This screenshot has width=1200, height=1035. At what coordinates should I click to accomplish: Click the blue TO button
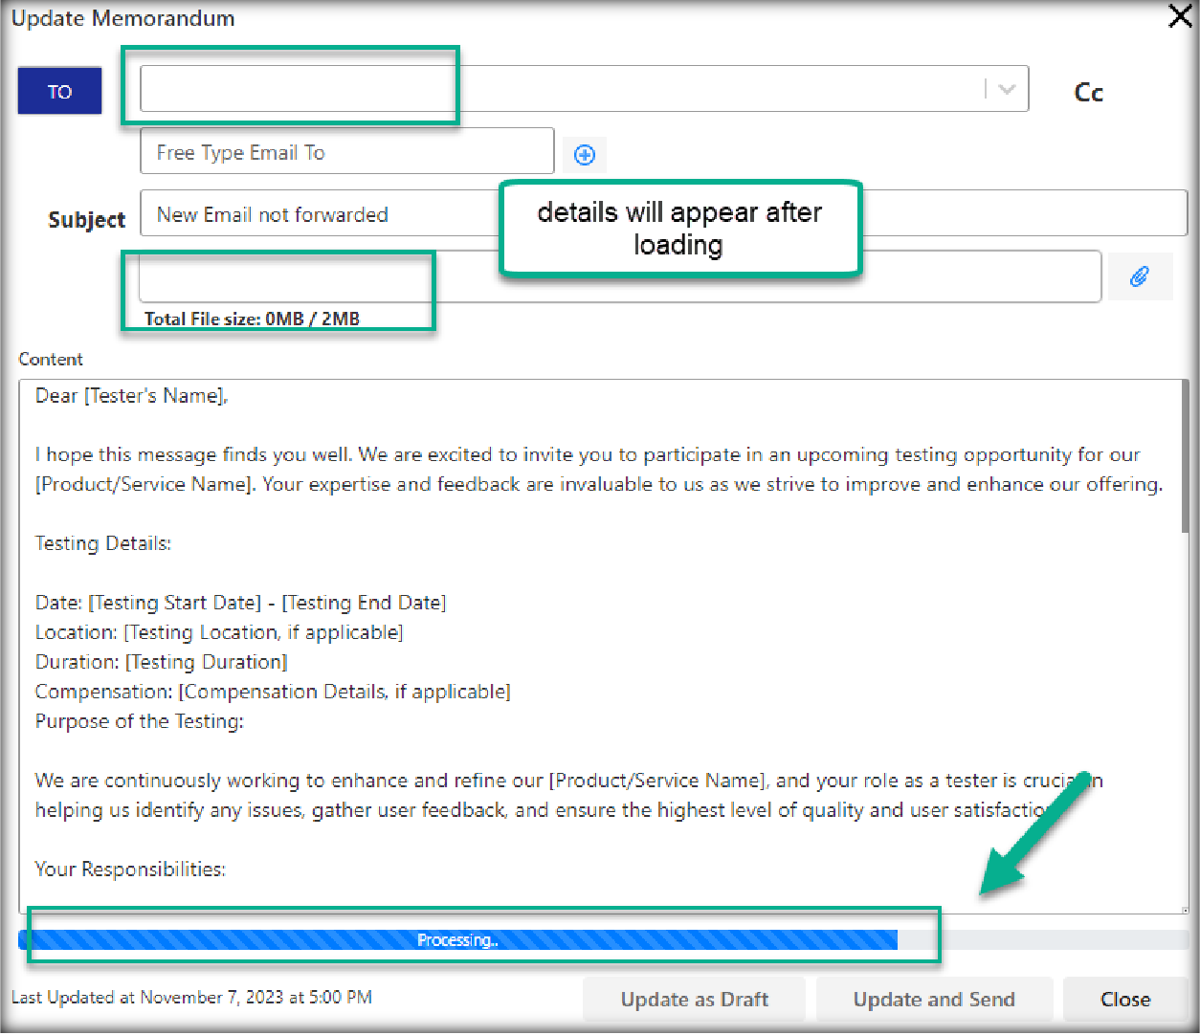(x=59, y=91)
